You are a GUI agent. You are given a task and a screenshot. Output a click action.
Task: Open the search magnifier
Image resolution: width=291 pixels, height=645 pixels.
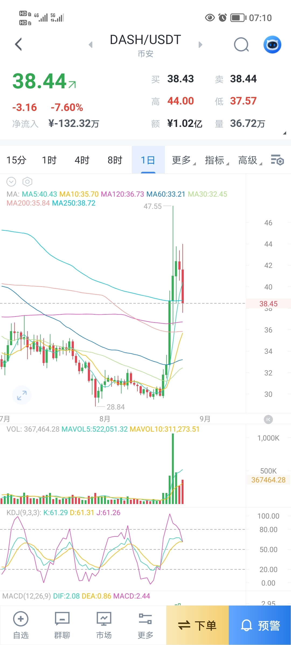(x=241, y=45)
